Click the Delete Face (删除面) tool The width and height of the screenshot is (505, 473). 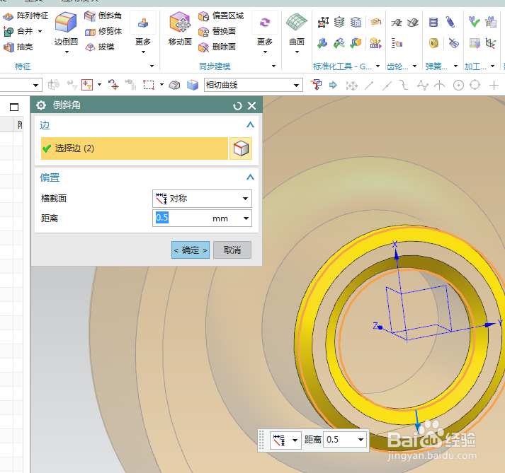217,47
